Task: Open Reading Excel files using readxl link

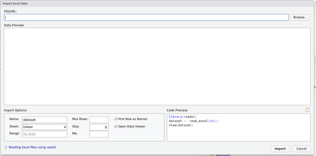Action: (x=32, y=147)
